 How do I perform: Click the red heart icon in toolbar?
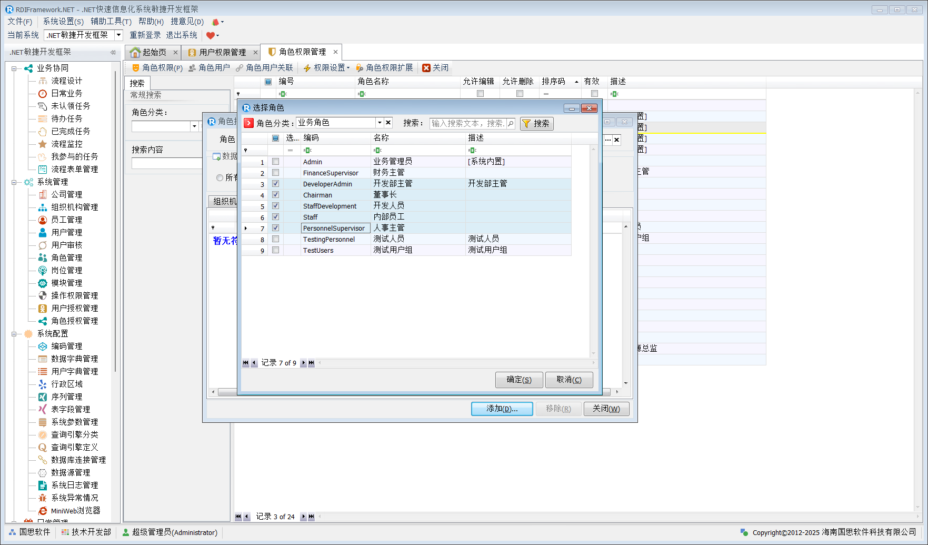tap(211, 35)
